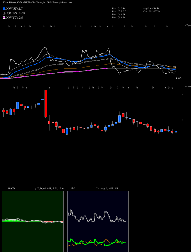Click inside the green MACD histogram panel
Screen dimensions: 191x252
[x=32, y=221]
